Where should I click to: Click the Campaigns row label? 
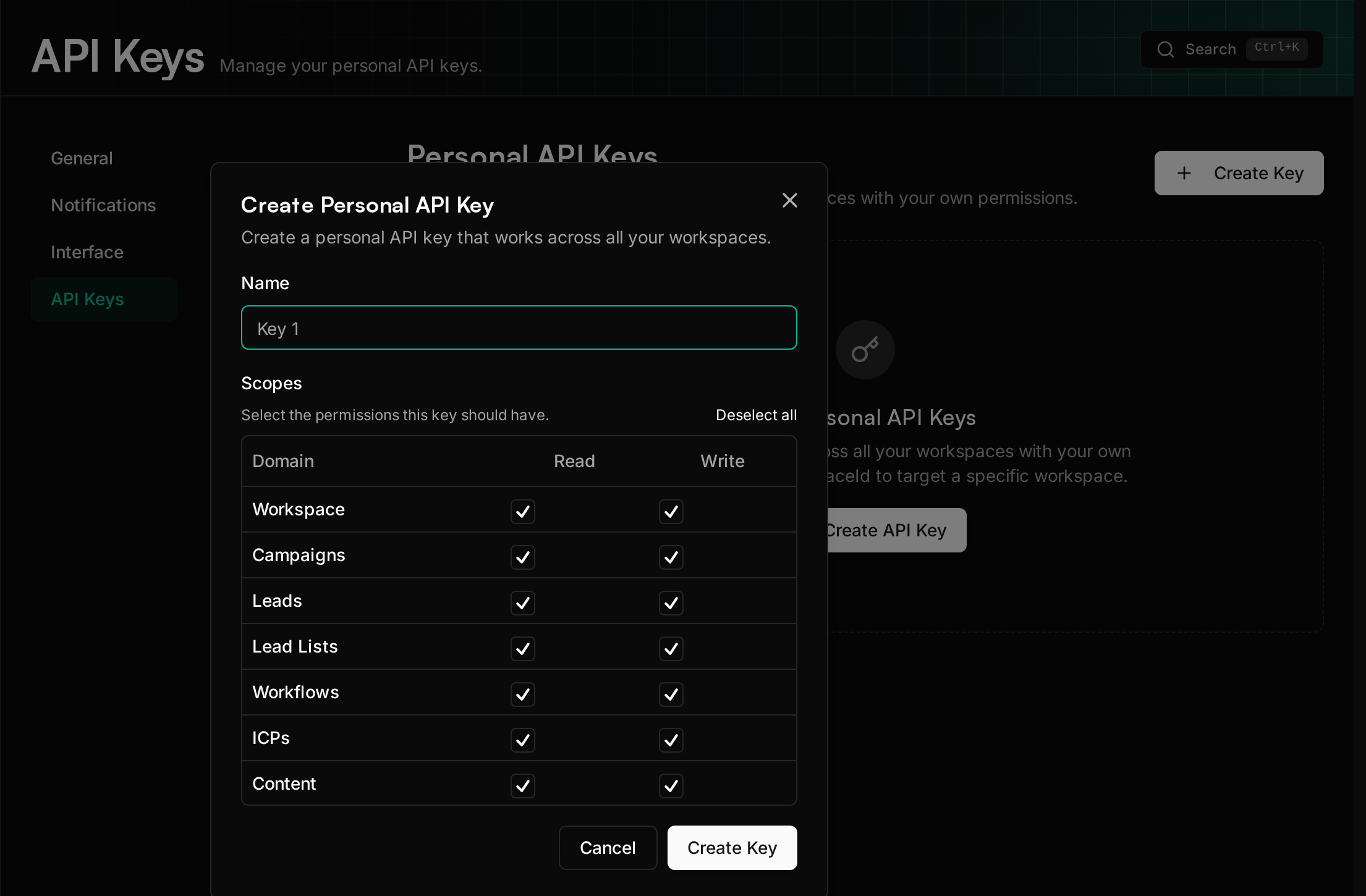(299, 555)
